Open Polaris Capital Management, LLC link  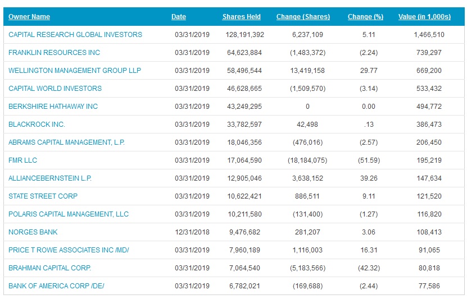[x=69, y=214]
